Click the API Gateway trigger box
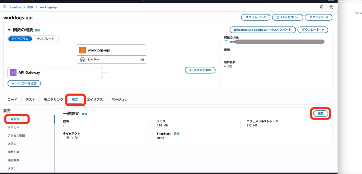 (x=55, y=72)
